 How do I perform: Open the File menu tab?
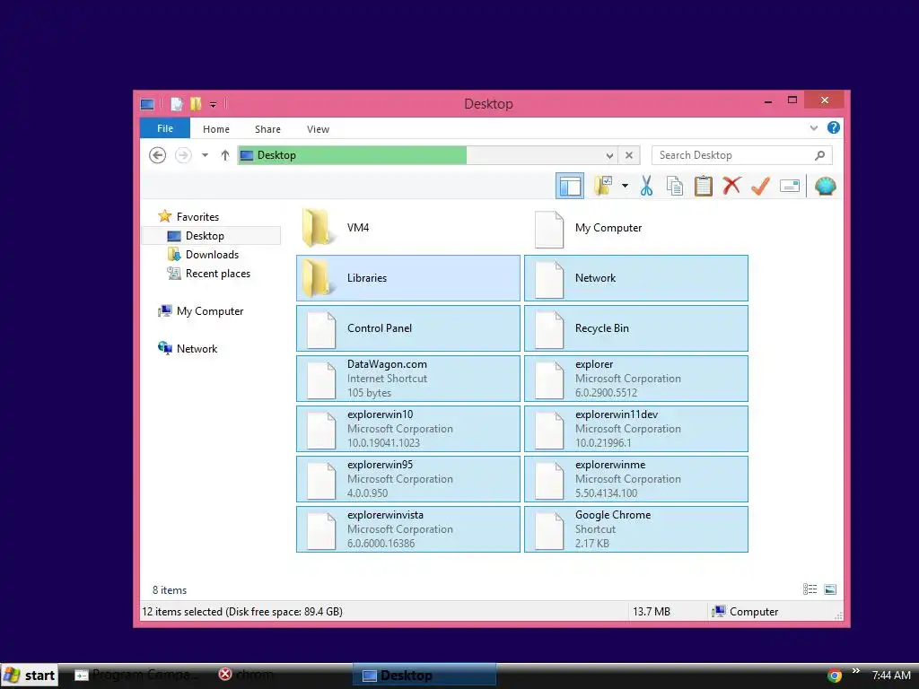point(165,128)
